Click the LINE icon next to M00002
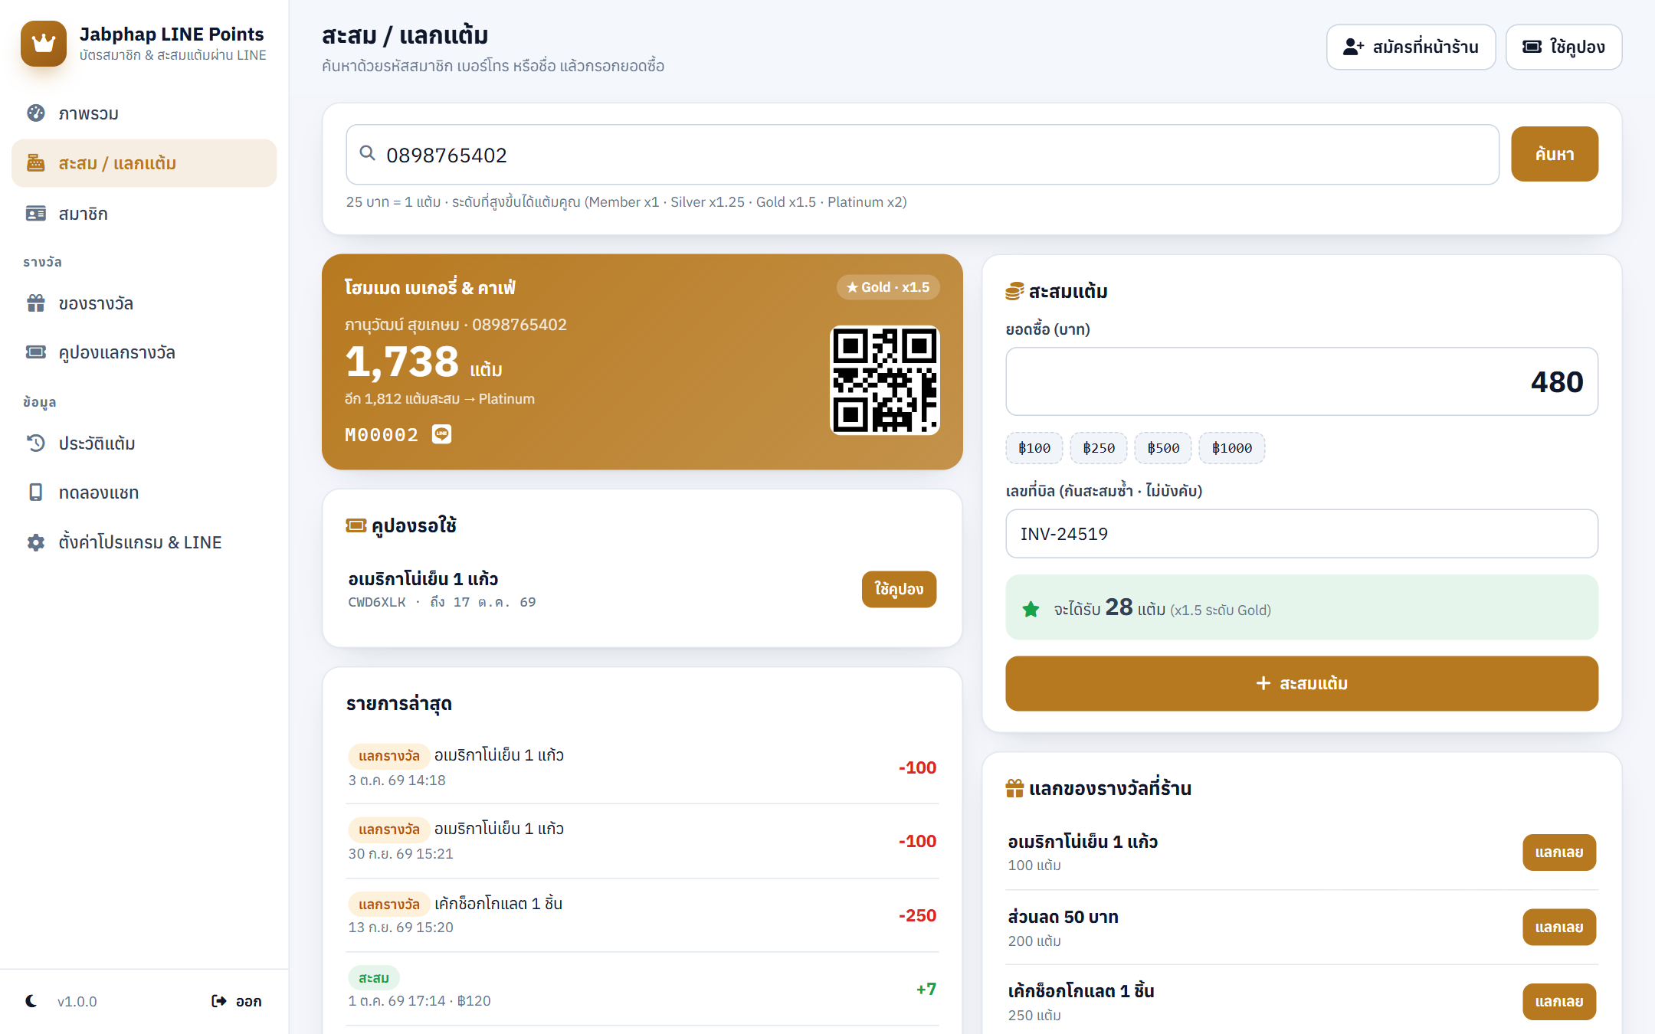1655x1034 pixels. click(442, 434)
